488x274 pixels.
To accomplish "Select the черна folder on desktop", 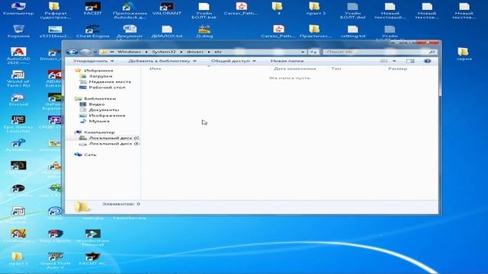I will [464, 54].
